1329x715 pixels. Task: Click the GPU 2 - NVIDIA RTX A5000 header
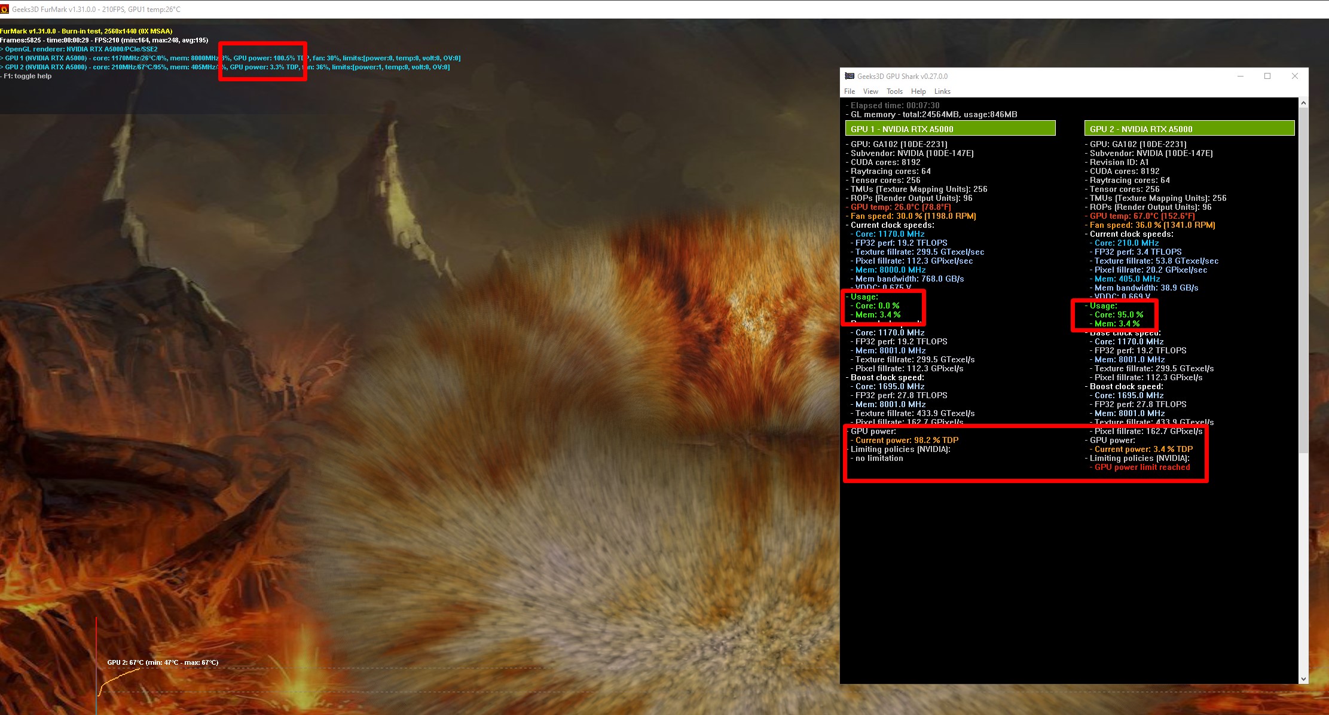1189,129
